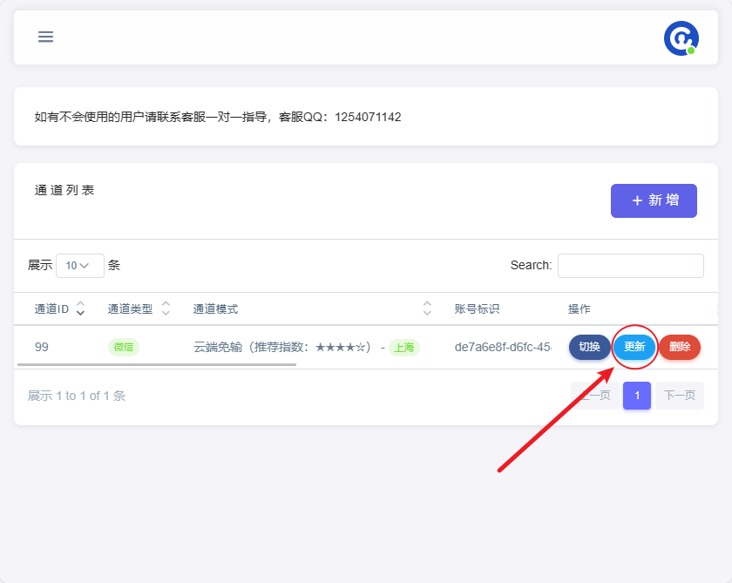This screenshot has width=732, height=583.
Task: Click the 新增 add button
Action: [654, 200]
